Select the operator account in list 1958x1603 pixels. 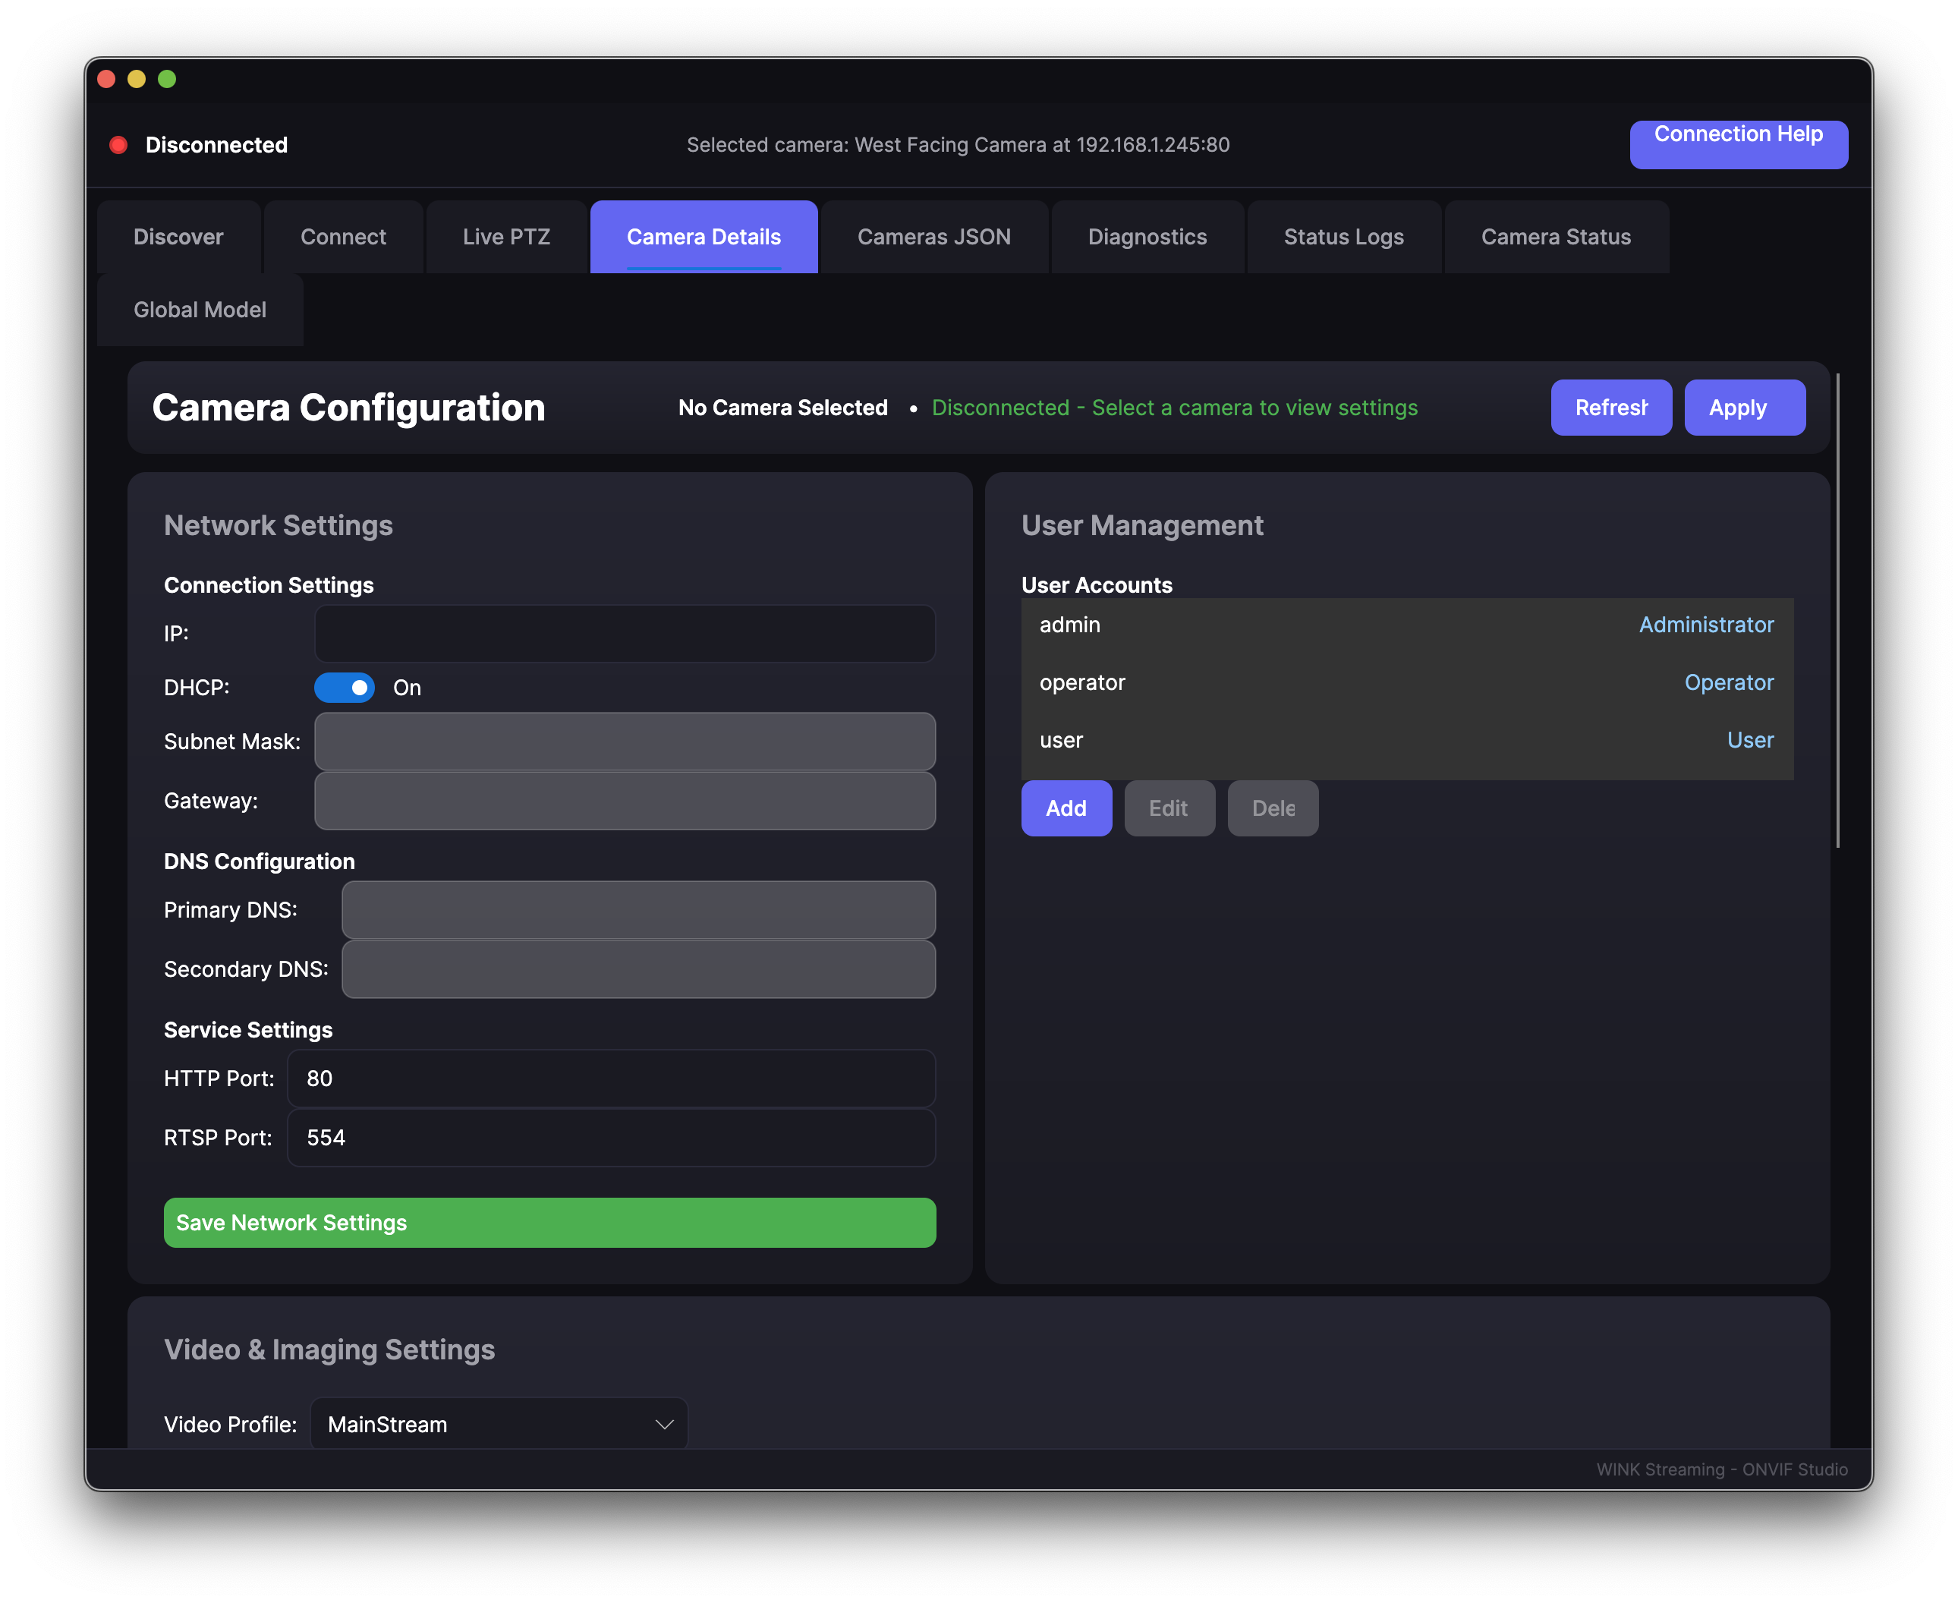point(1407,682)
